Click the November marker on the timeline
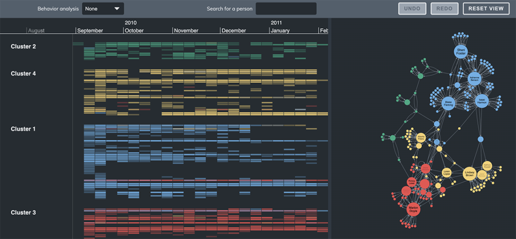 [x=186, y=31]
